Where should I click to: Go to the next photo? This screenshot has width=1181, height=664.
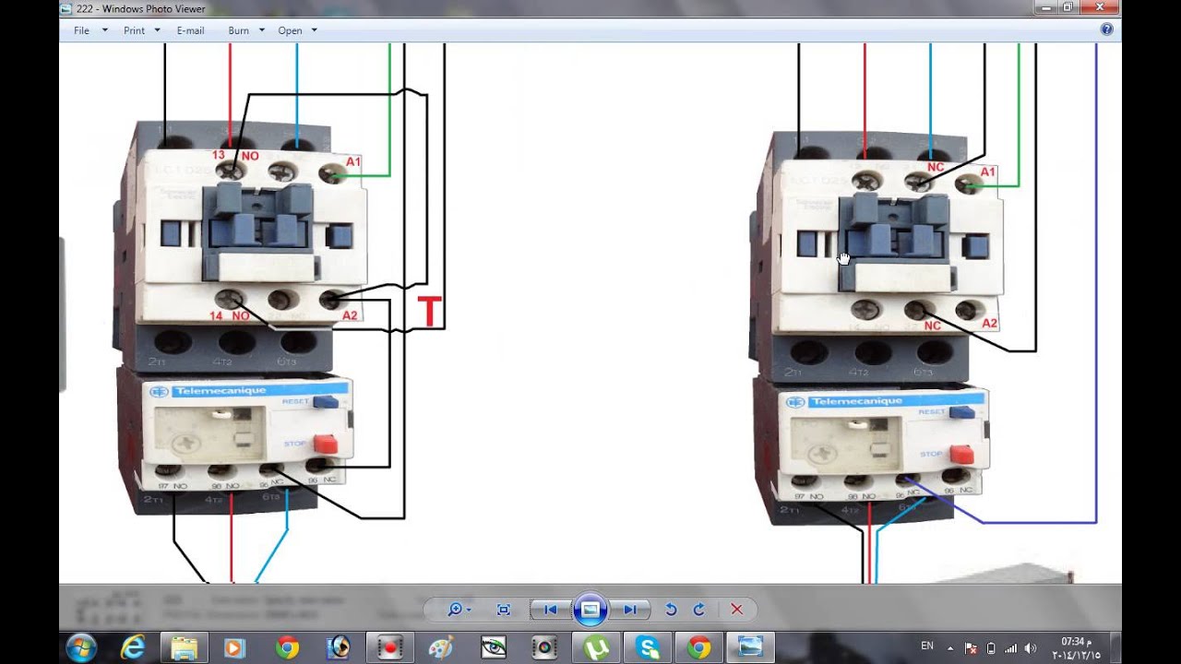[630, 610]
